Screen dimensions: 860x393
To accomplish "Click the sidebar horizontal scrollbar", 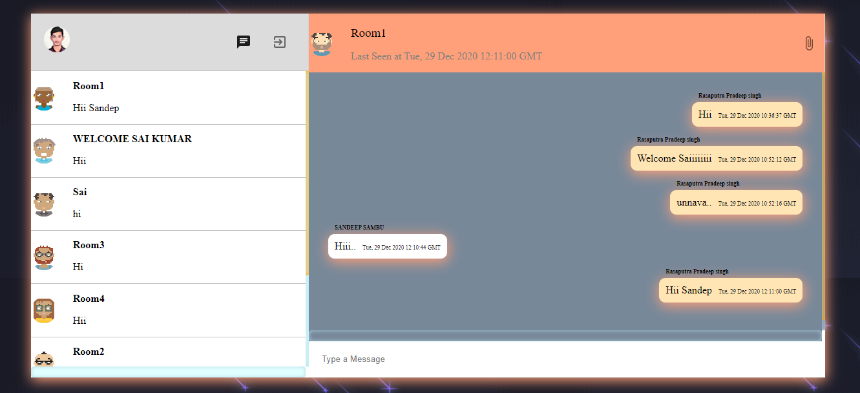I will (168, 372).
